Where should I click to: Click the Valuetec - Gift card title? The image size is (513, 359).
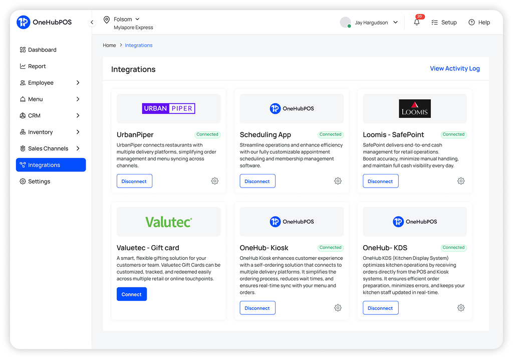(148, 248)
